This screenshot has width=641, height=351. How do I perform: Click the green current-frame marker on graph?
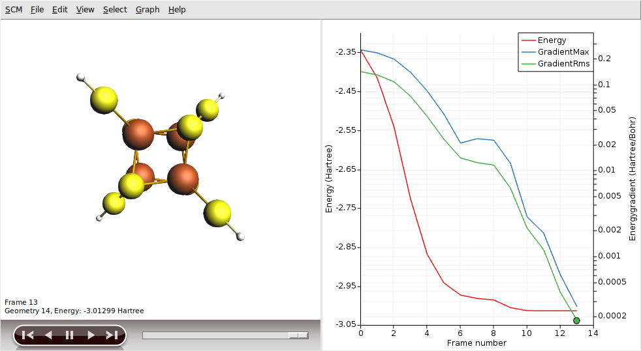click(x=576, y=320)
